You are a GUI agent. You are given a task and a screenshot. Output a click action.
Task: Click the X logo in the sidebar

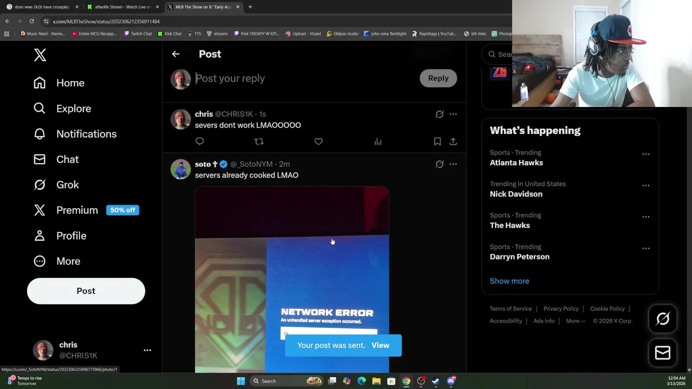pyautogui.click(x=40, y=55)
